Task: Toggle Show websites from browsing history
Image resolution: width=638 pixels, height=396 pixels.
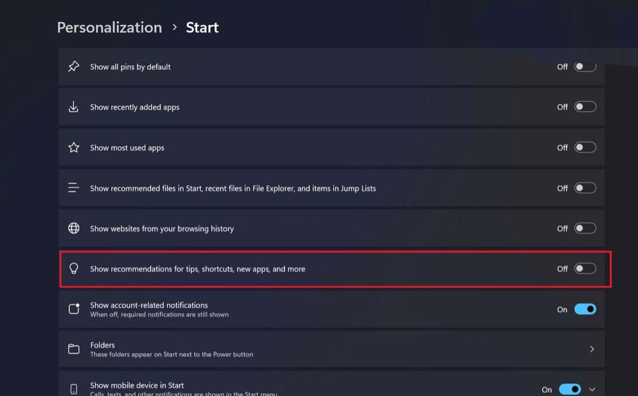Action: tap(585, 229)
